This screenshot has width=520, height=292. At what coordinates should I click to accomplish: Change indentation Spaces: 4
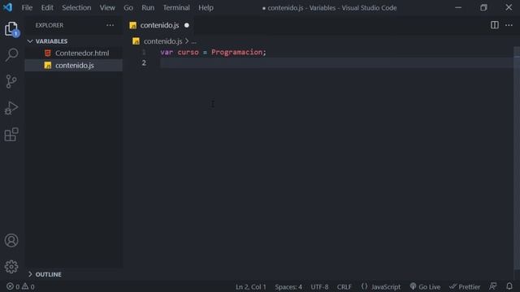point(288,286)
